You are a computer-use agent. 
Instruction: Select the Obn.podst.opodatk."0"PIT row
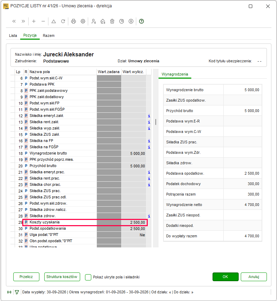click(81, 241)
